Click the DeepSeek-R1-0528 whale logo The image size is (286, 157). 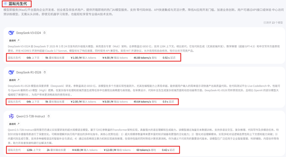coord(11,72)
